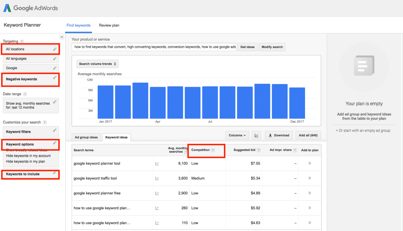Add google keyword traffic tool to plan via arrow icon
The height and width of the screenshot is (231, 403).
[310, 178]
